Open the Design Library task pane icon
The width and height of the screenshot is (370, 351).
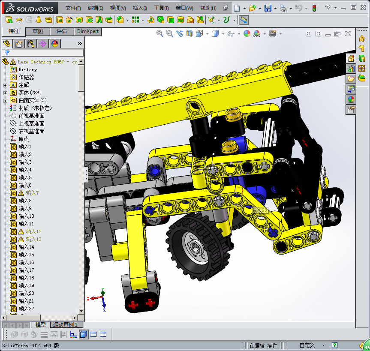pos(351,69)
